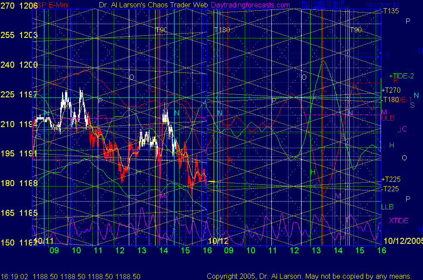Click the "195" degree scale label
Image resolution: width=423 pixels, height=280 pixels.
click(8, 153)
